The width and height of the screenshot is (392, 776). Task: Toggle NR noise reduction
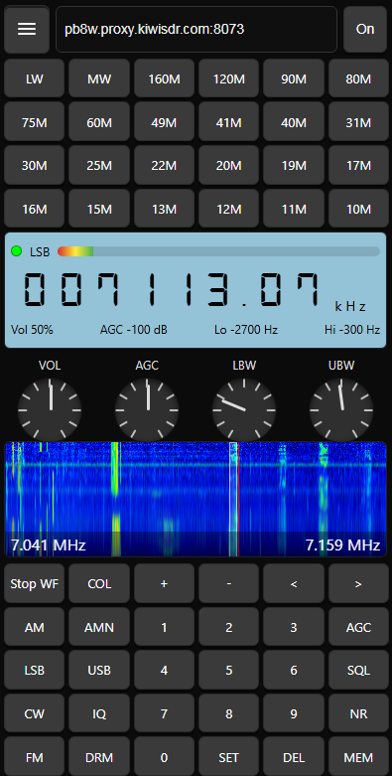pos(358,714)
